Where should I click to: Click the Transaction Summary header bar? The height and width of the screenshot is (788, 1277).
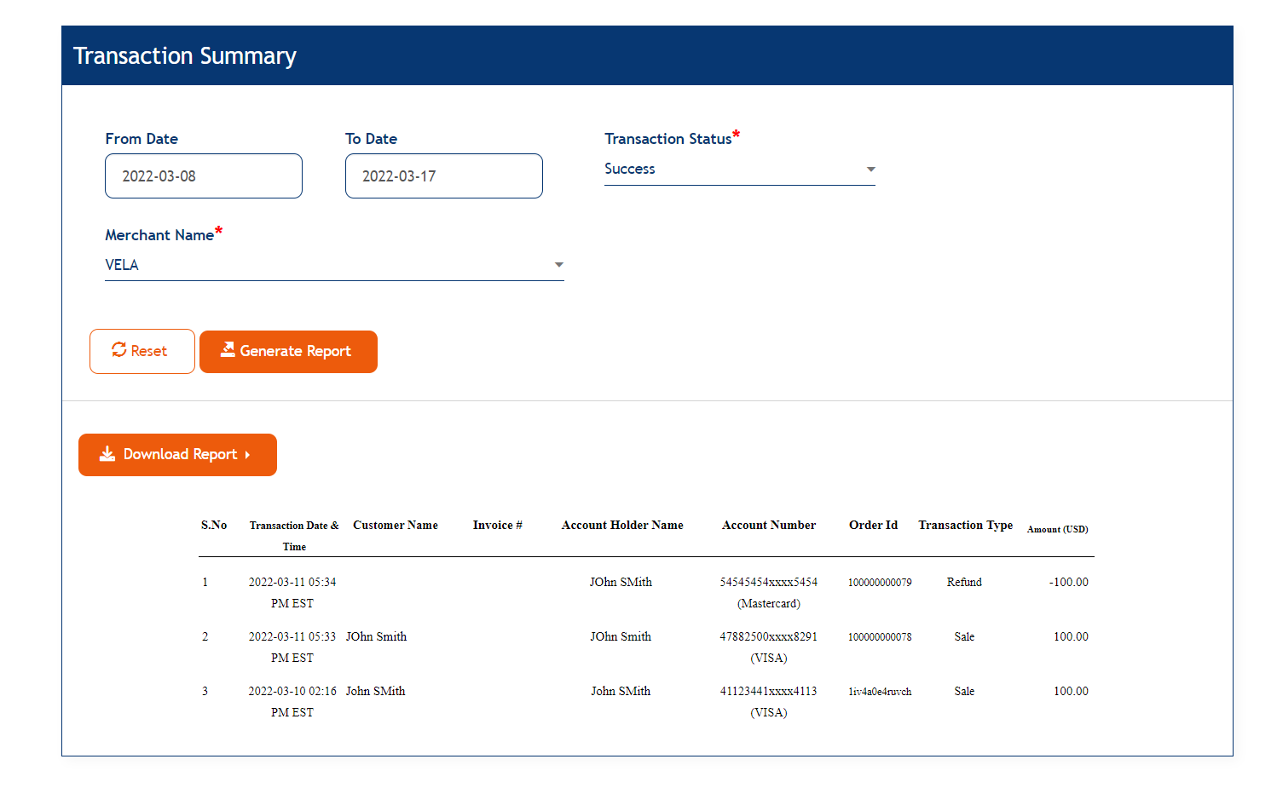tap(647, 55)
